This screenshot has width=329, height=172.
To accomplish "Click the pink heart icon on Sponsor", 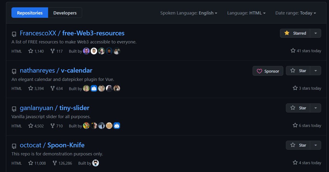I will 259,71.
